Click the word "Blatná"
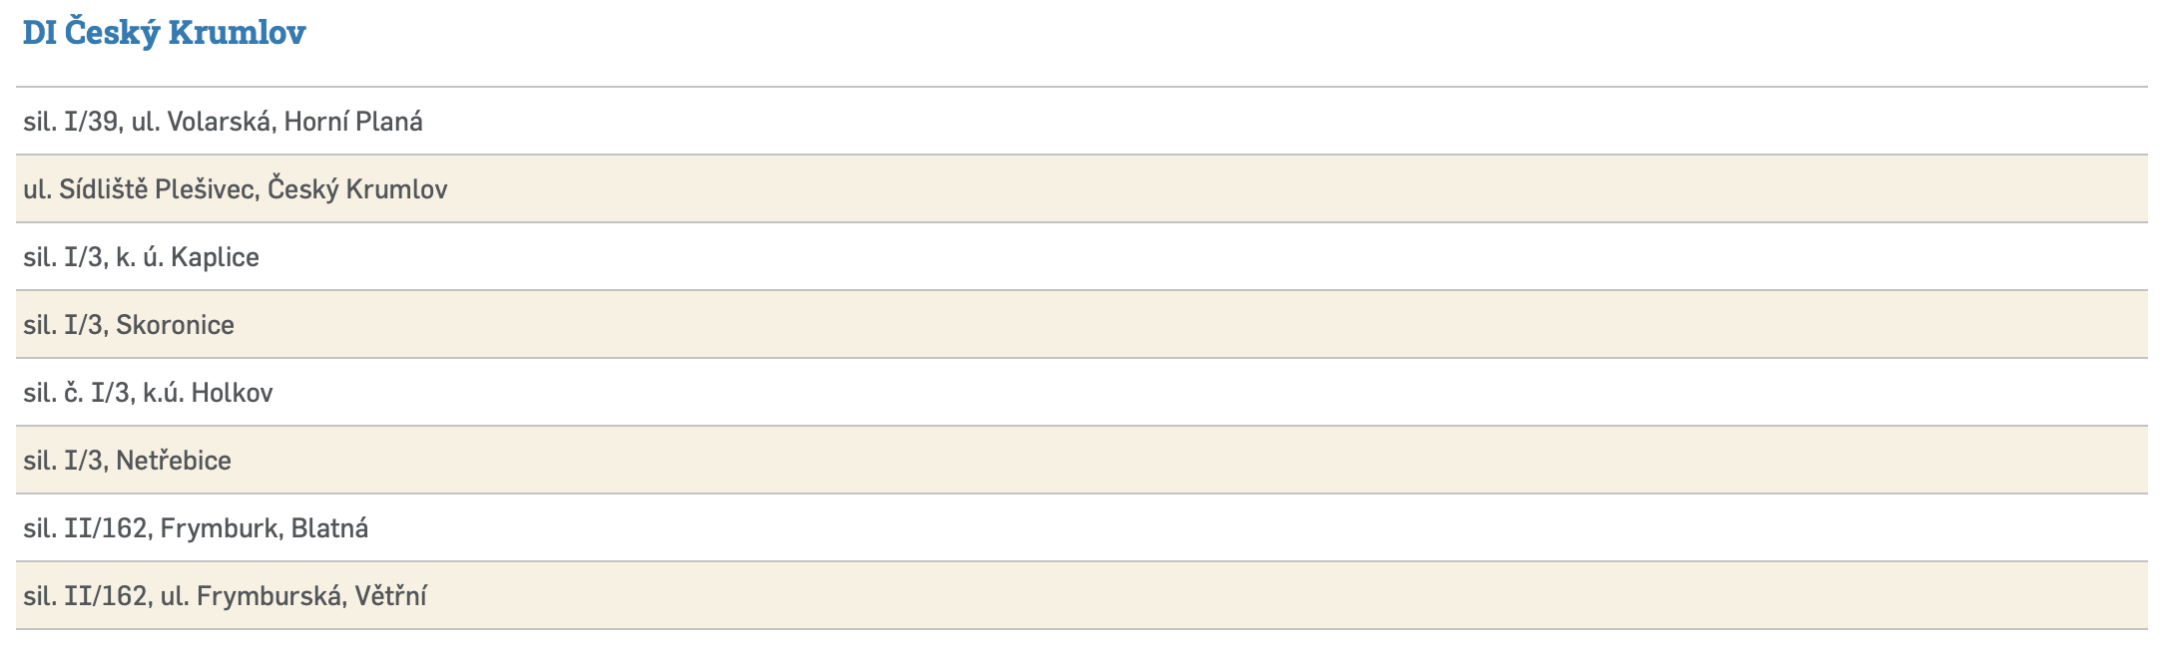Image resolution: width=2168 pixels, height=654 pixels. [x=329, y=528]
